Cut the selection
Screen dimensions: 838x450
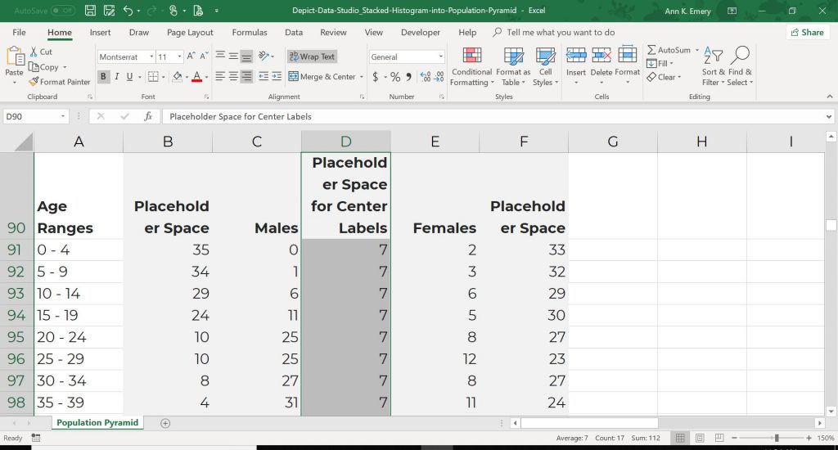[x=41, y=52]
